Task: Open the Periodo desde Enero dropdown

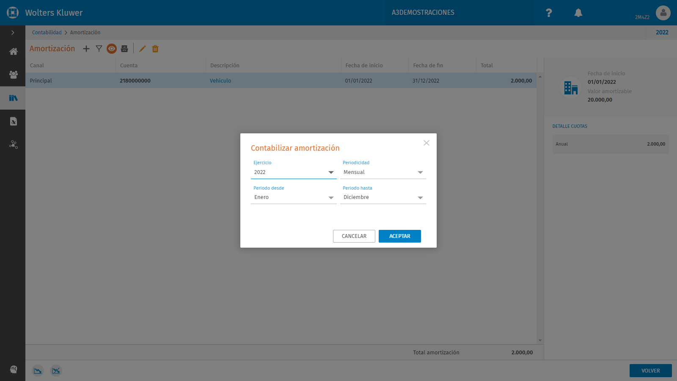Action: click(x=294, y=197)
